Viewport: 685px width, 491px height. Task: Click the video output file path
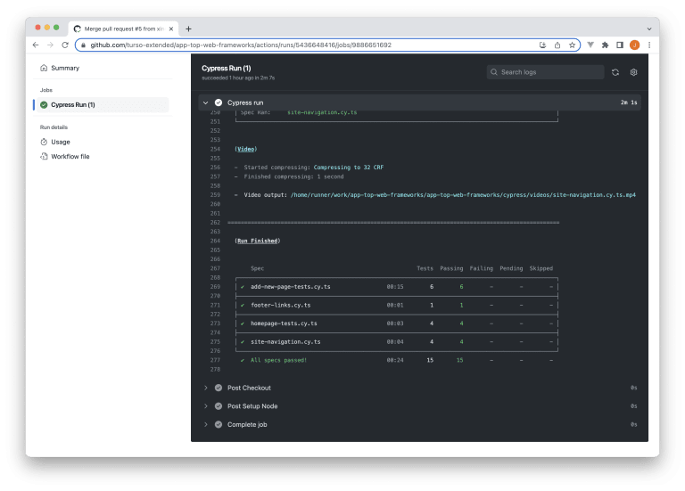pos(463,195)
